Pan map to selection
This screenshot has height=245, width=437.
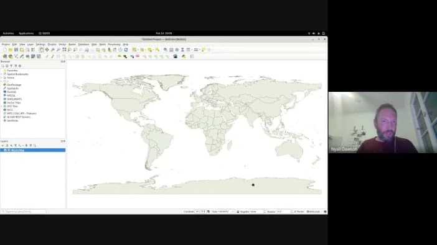(47, 50)
